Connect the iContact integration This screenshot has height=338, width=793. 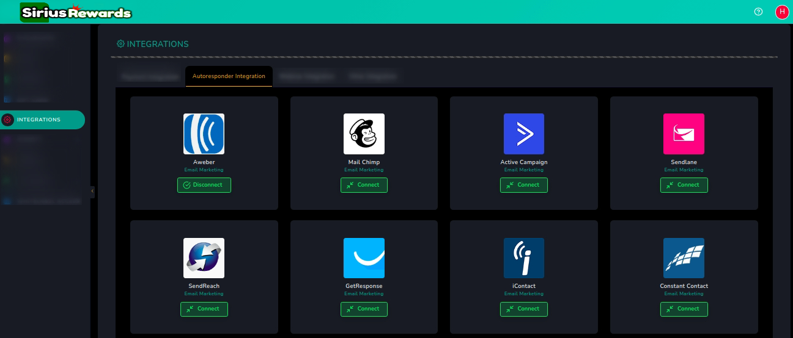click(524, 309)
